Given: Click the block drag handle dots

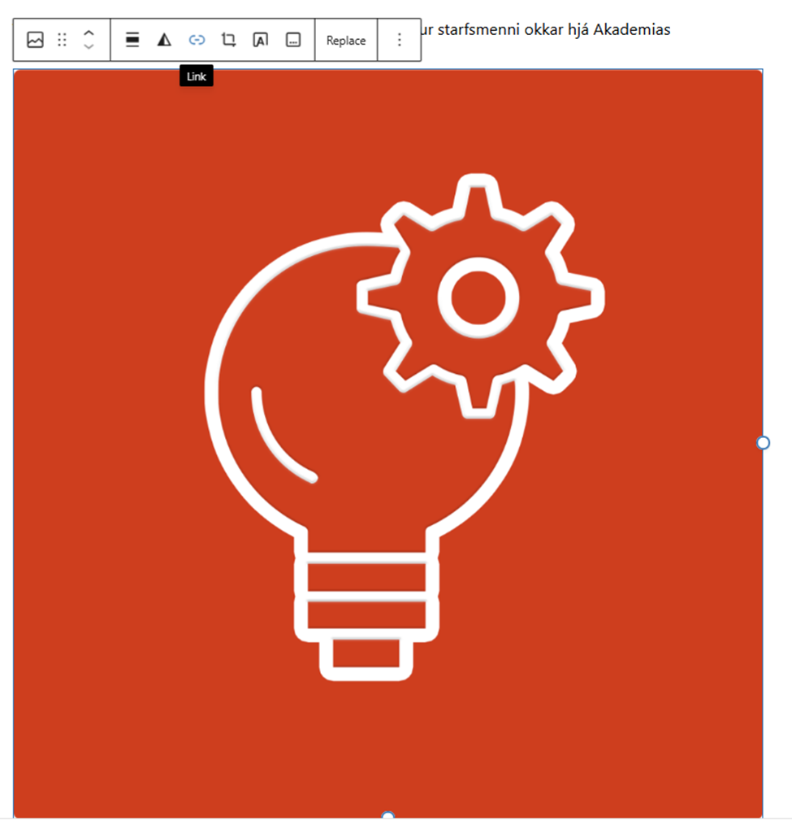Looking at the screenshot, I should tap(62, 40).
